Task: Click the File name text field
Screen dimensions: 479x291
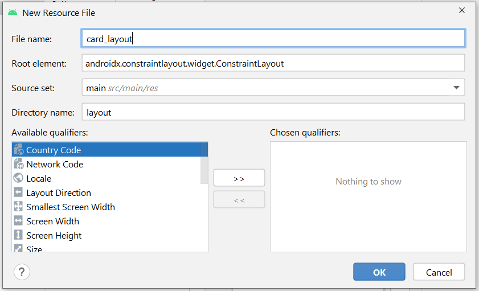Action: [273, 39]
